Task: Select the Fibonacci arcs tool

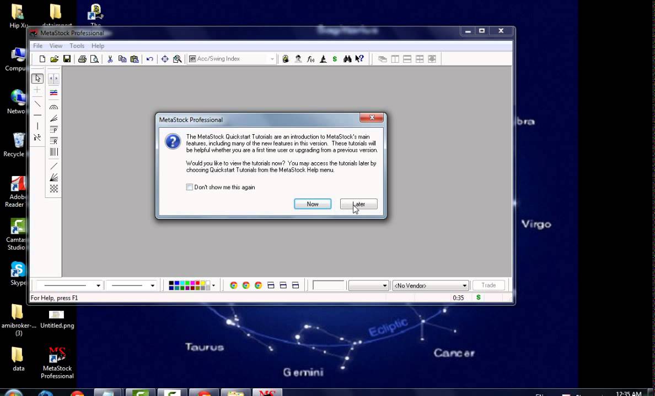Action: click(53, 107)
